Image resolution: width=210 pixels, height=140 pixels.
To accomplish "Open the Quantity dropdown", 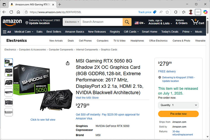I will click(178, 105).
